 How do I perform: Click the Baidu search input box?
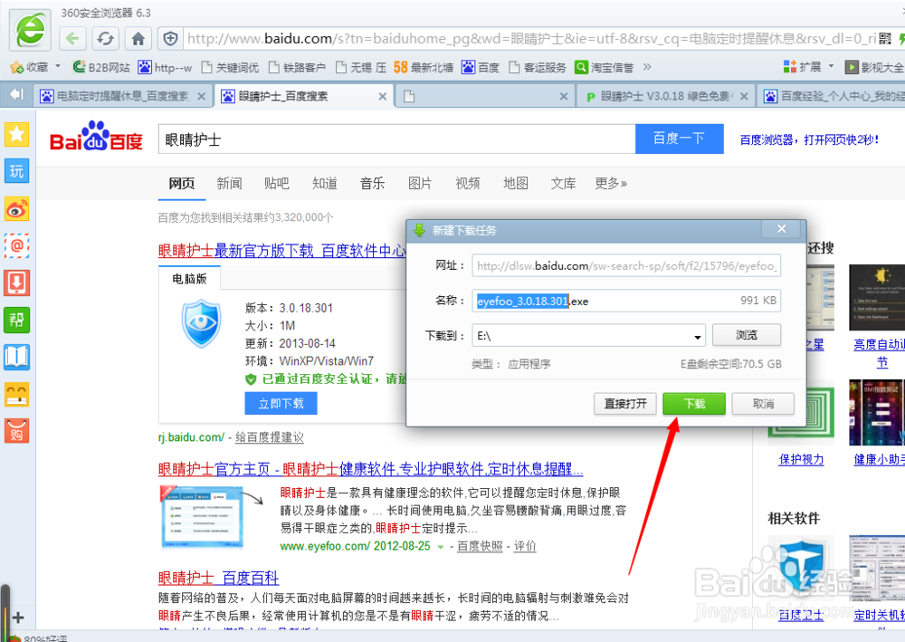coord(397,139)
